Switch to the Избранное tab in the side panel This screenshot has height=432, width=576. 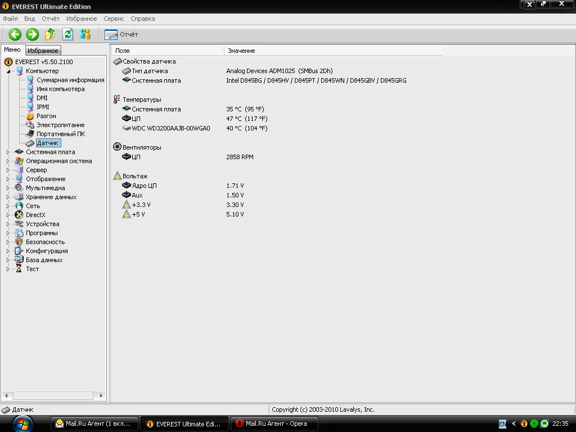point(43,50)
